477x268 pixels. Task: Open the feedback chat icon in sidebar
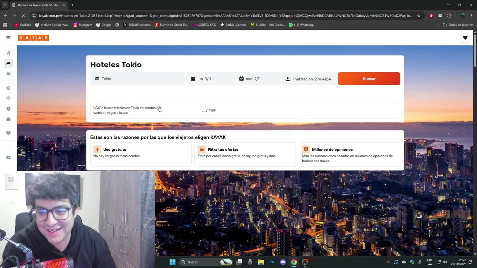pos(8,158)
